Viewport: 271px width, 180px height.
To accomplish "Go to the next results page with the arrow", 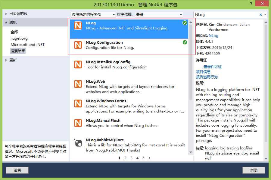I will click(149, 158).
